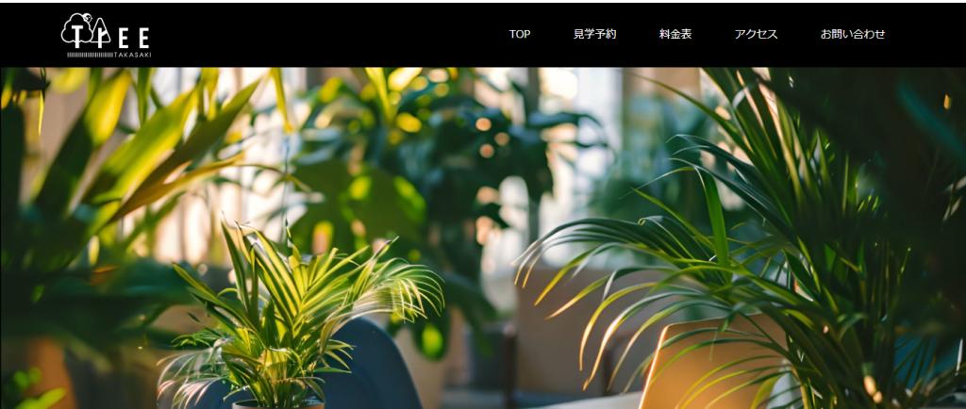Screen dimensions: 966x409
Task: Go to the TOP page
Action: pyautogui.click(x=520, y=35)
